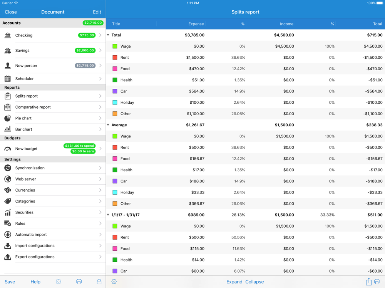Viewport: 385px width, 288px height.
Task: Collapse the 1/1/17 - 1/31/17 group
Action: point(108,215)
